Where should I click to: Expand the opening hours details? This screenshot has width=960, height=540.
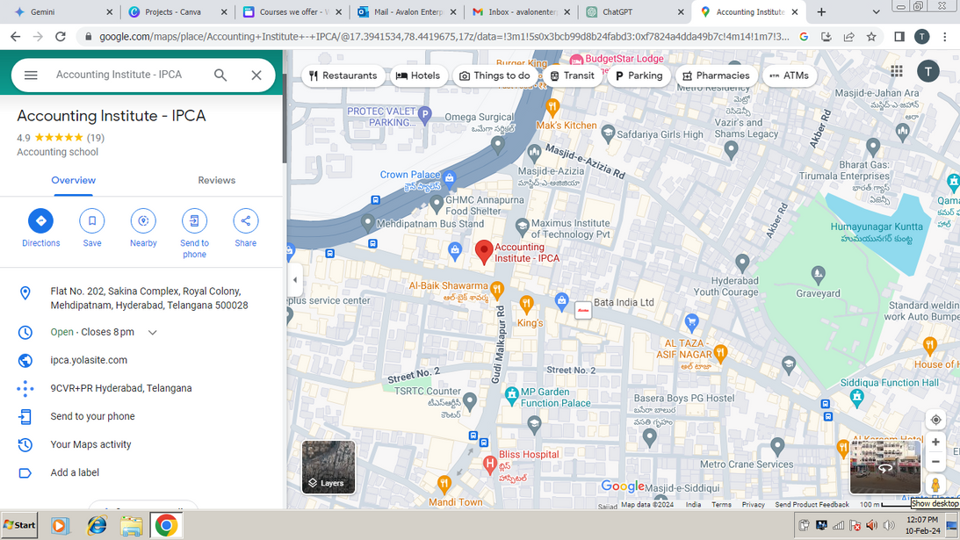click(x=152, y=332)
